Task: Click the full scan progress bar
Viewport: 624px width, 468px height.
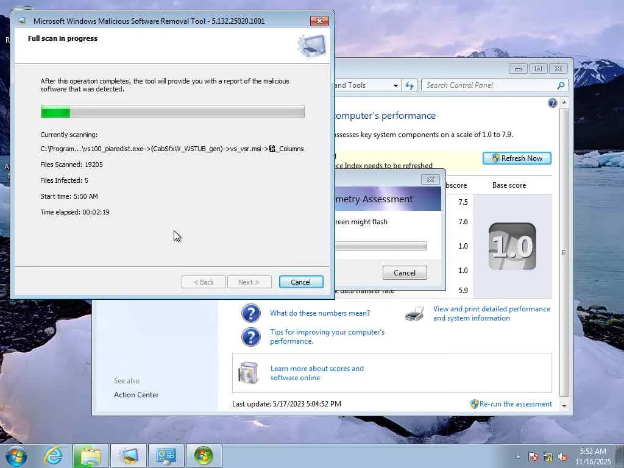Action: (x=172, y=112)
